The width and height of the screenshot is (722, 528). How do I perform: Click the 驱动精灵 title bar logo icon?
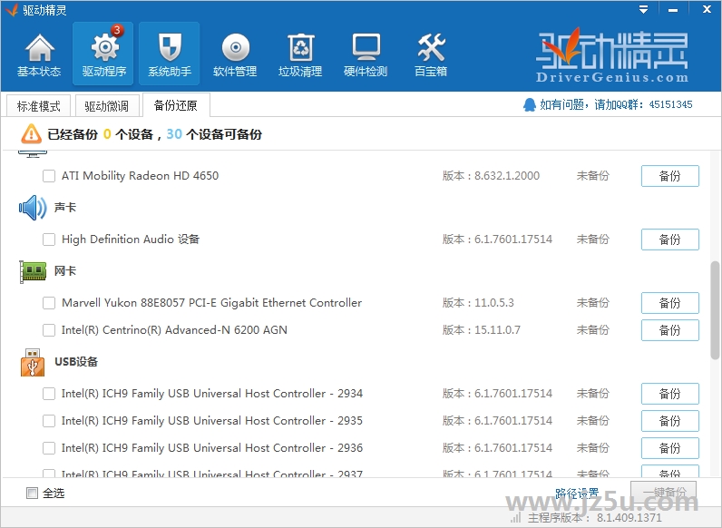(x=12, y=10)
